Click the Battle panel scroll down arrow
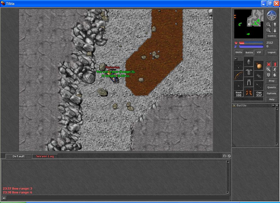 coord(277,144)
